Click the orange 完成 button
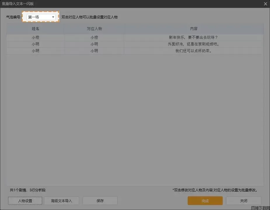This screenshot has width=270, height=210. pos(205,201)
